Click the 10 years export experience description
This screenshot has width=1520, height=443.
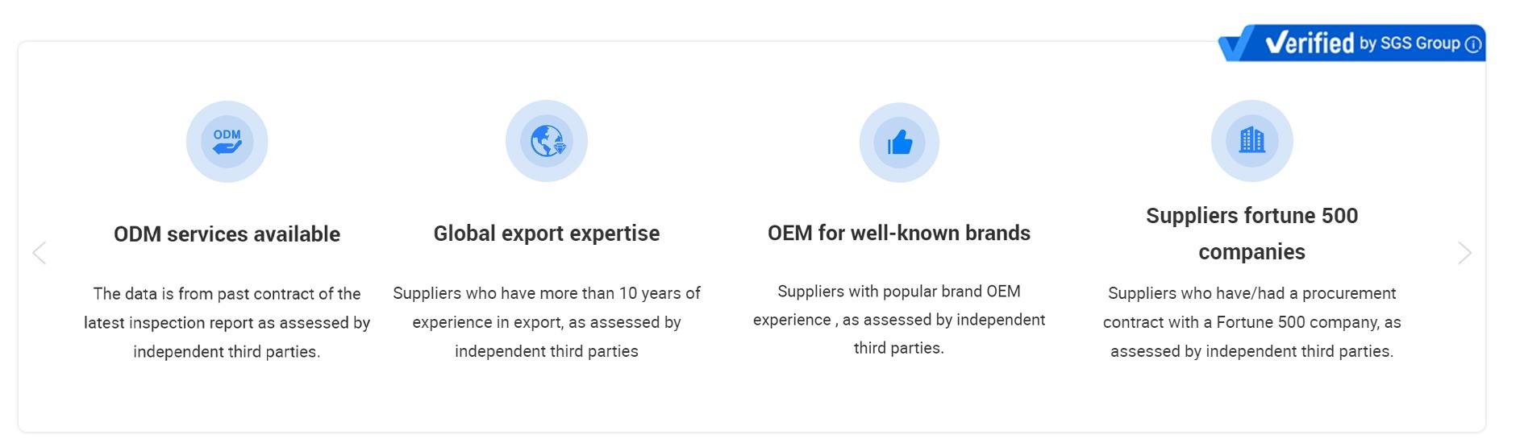tap(547, 322)
